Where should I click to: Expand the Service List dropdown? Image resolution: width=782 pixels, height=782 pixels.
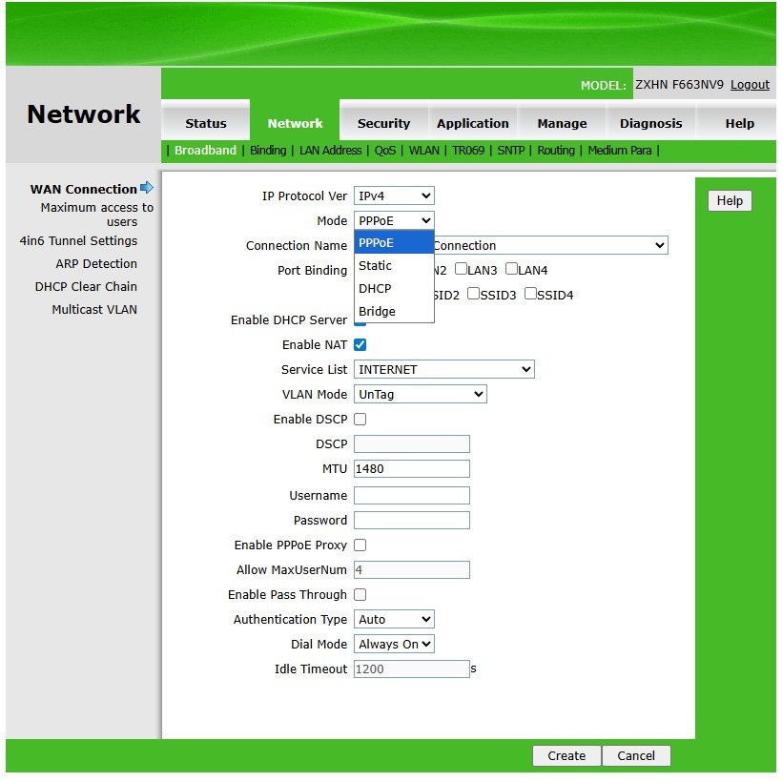click(x=443, y=370)
